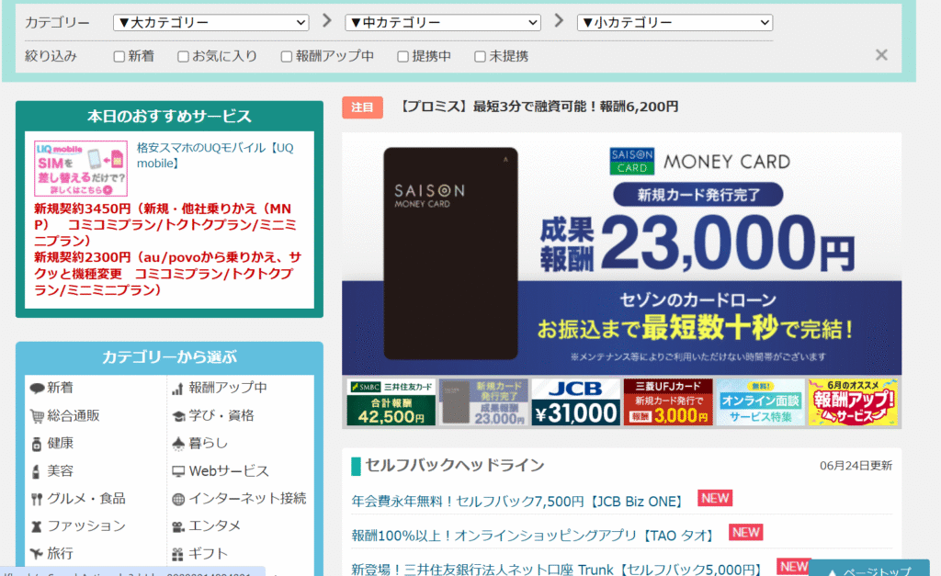Image resolution: width=941 pixels, height=576 pixels.
Task: Browse the インターネット接続 category
Action: click(248, 499)
